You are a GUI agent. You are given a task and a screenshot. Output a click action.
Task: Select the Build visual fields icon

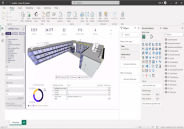tap(144, 37)
